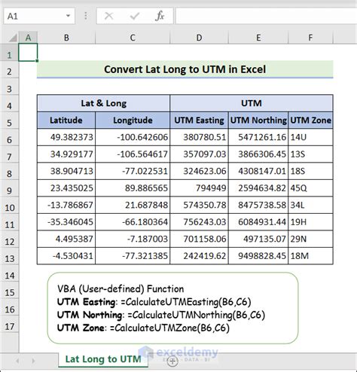
Task: Click the CalculateUTMEasting formula line in the text box
Action: point(154,302)
